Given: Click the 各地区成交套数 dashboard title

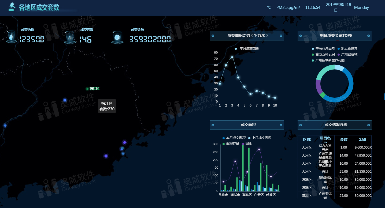Looking at the screenshot, I should (39, 7).
